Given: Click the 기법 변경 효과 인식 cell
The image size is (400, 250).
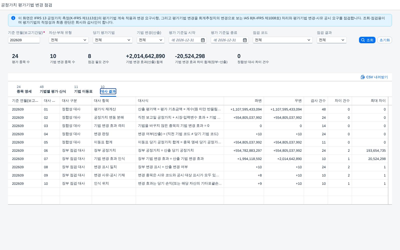Looking at the screenshot, I should click(x=114, y=159).
